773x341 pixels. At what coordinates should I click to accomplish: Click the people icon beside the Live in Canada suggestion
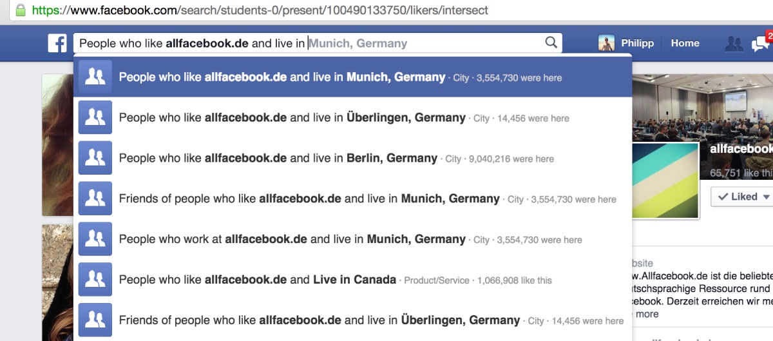click(95, 280)
